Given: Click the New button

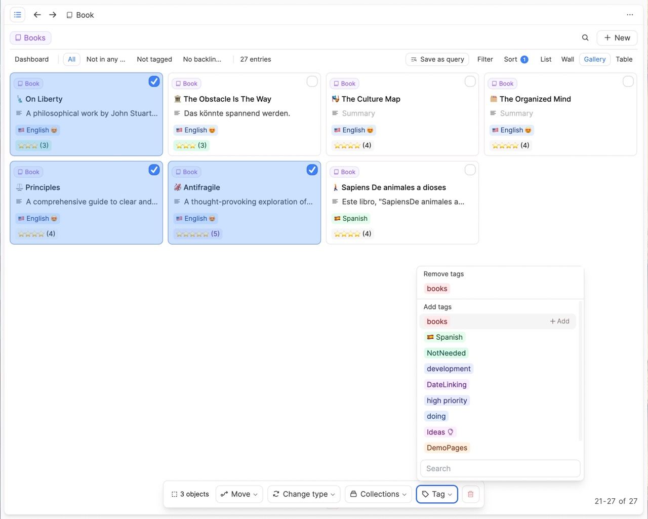Looking at the screenshot, I should point(617,37).
